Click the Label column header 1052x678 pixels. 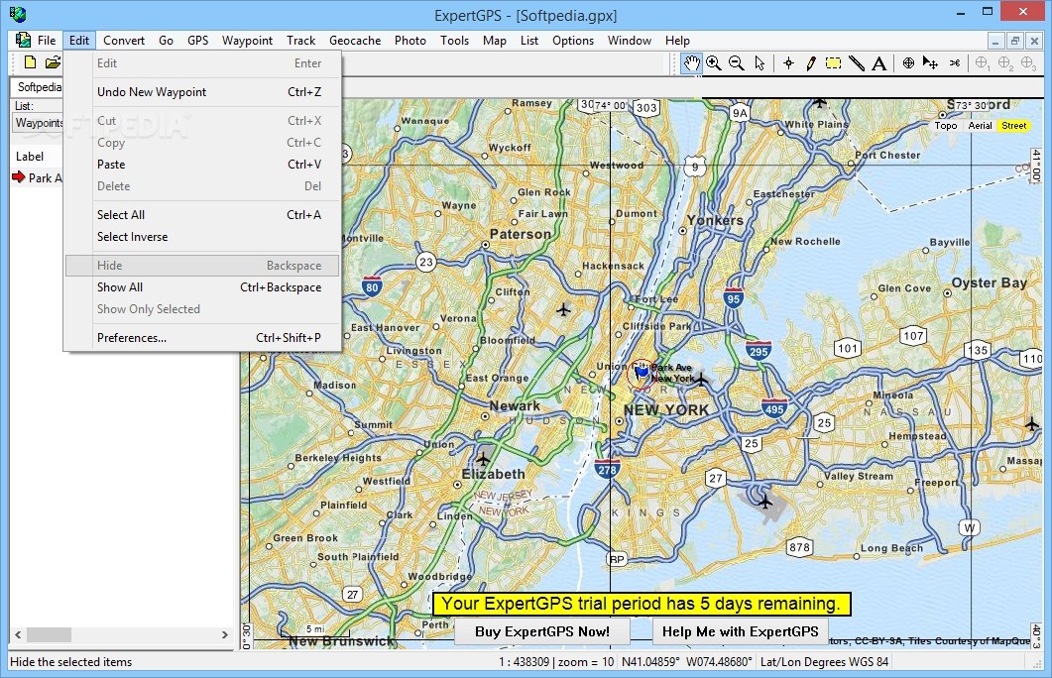(x=38, y=157)
